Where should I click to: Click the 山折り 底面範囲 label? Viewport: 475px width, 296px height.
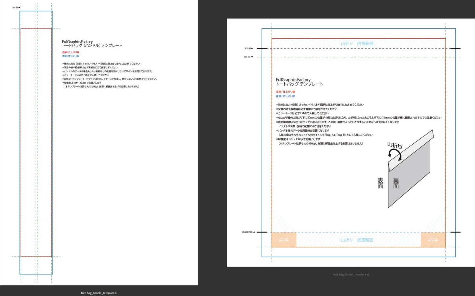[357, 240]
